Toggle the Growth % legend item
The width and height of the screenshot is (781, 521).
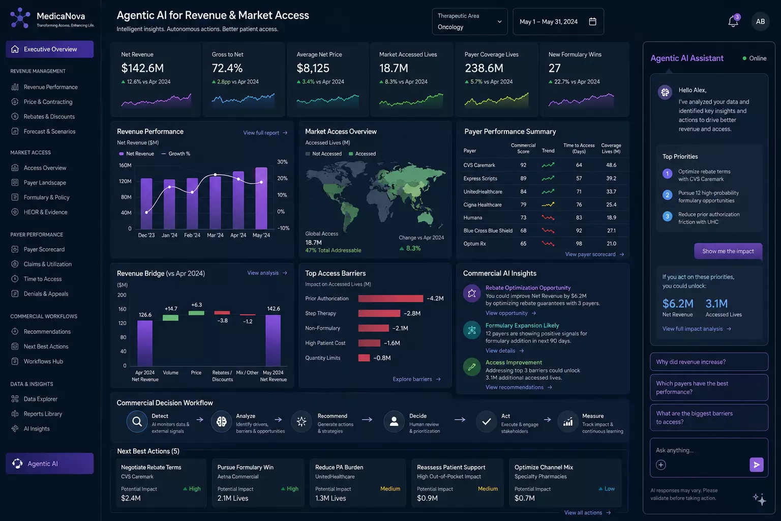(175, 154)
